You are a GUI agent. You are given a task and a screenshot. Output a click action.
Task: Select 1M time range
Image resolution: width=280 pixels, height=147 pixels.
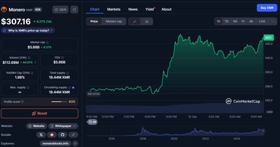pyautogui.click(x=235, y=21)
